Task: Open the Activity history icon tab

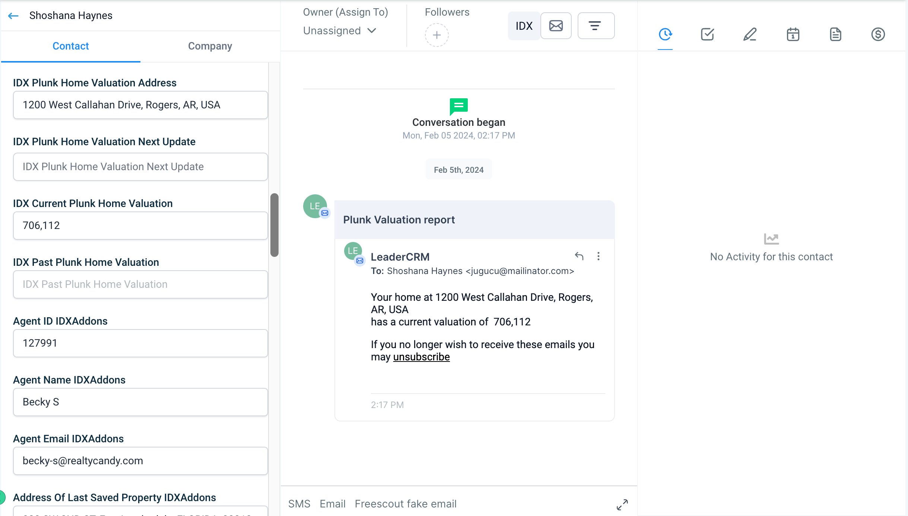Action: [665, 34]
